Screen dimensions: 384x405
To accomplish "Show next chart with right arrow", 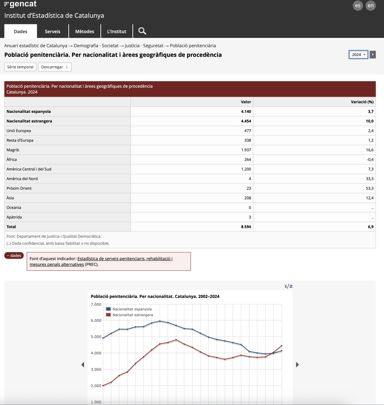I will (x=297, y=364).
